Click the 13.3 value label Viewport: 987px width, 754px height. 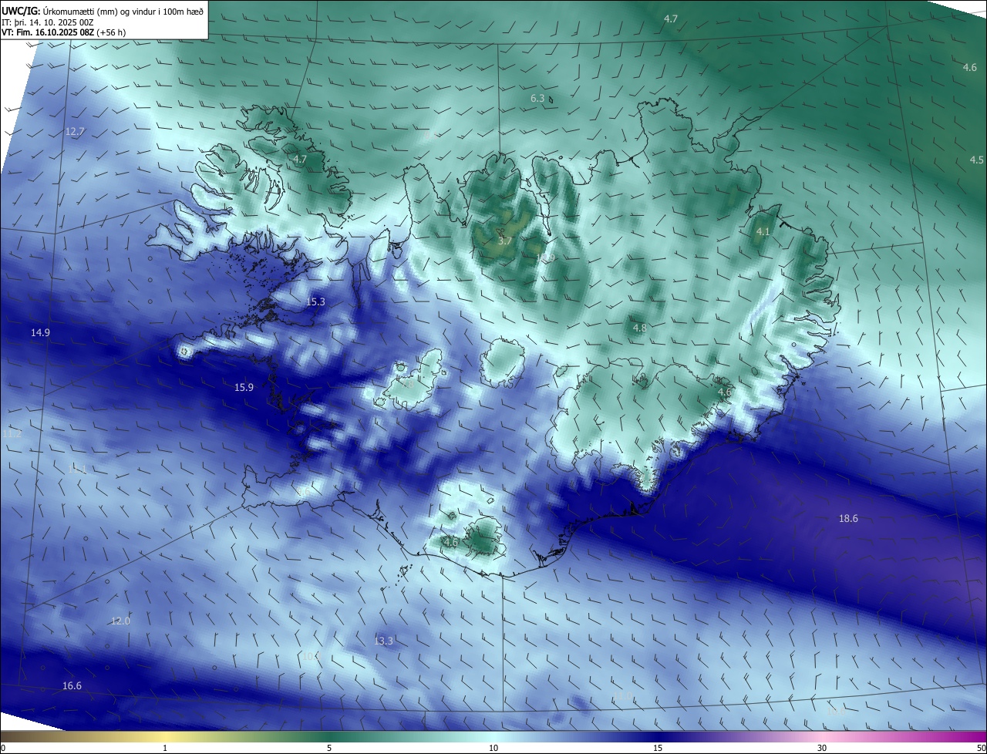click(383, 641)
